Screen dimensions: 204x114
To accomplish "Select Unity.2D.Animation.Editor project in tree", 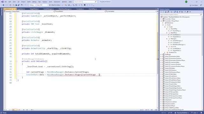I will (x=172, y=56).
